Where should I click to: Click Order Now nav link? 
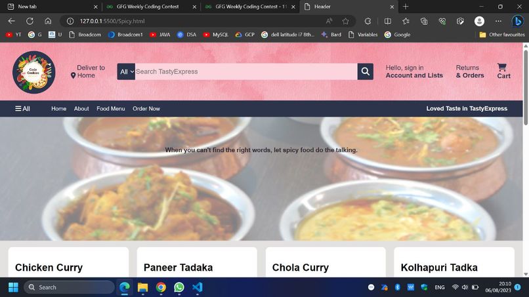pyautogui.click(x=146, y=109)
